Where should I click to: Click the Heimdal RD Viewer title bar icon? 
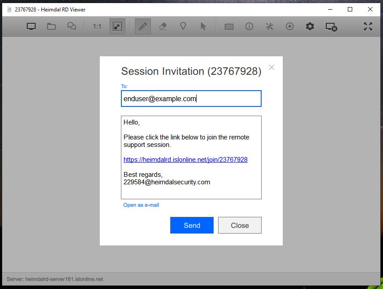click(x=9, y=10)
